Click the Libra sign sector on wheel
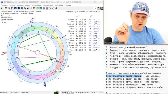This screenshot has height=94, width=168. (x=14, y=43)
